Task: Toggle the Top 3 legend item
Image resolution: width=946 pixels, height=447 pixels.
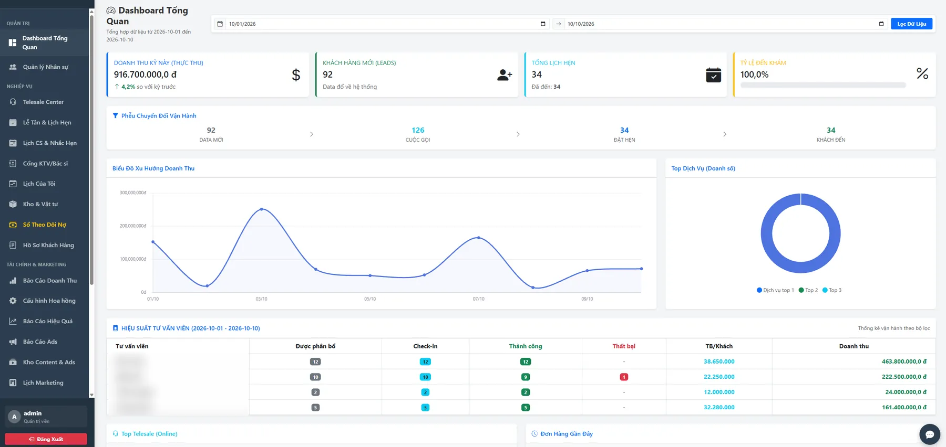Action: [832, 290]
